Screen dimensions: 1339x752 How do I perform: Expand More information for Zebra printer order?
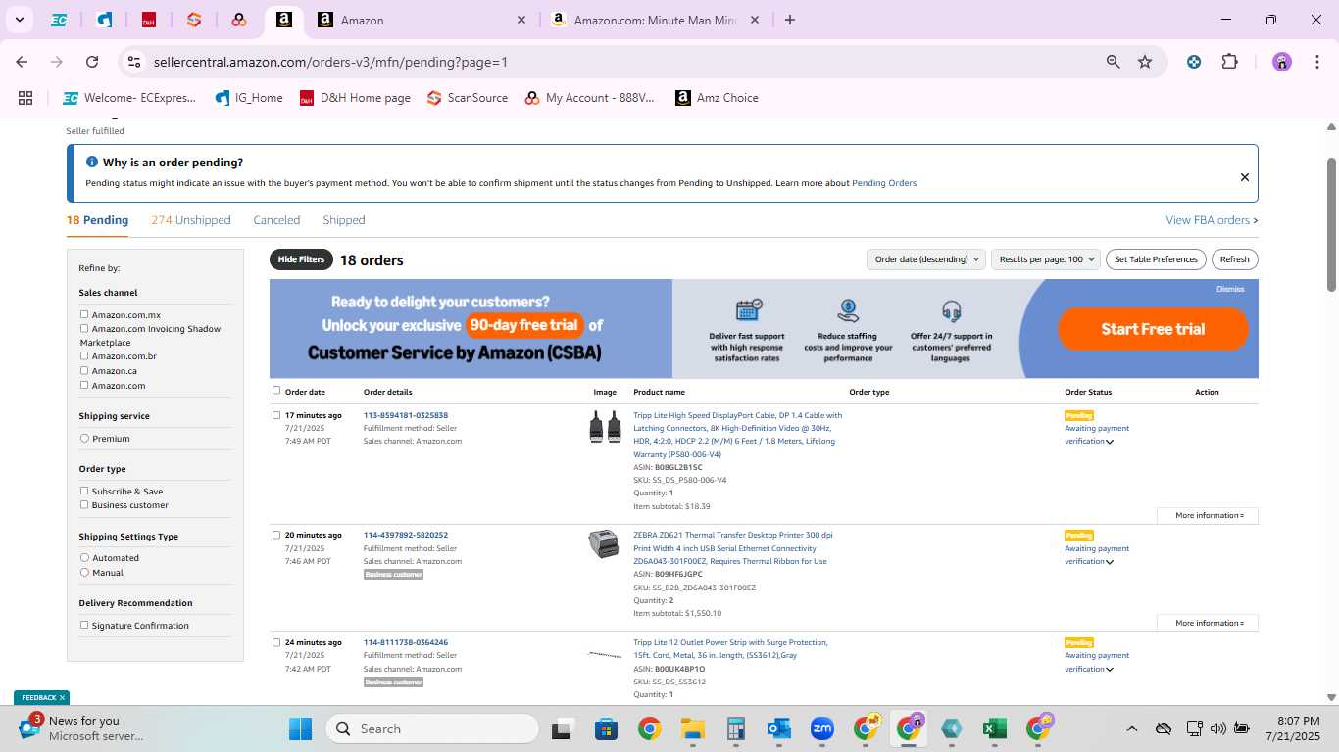coord(1209,623)
